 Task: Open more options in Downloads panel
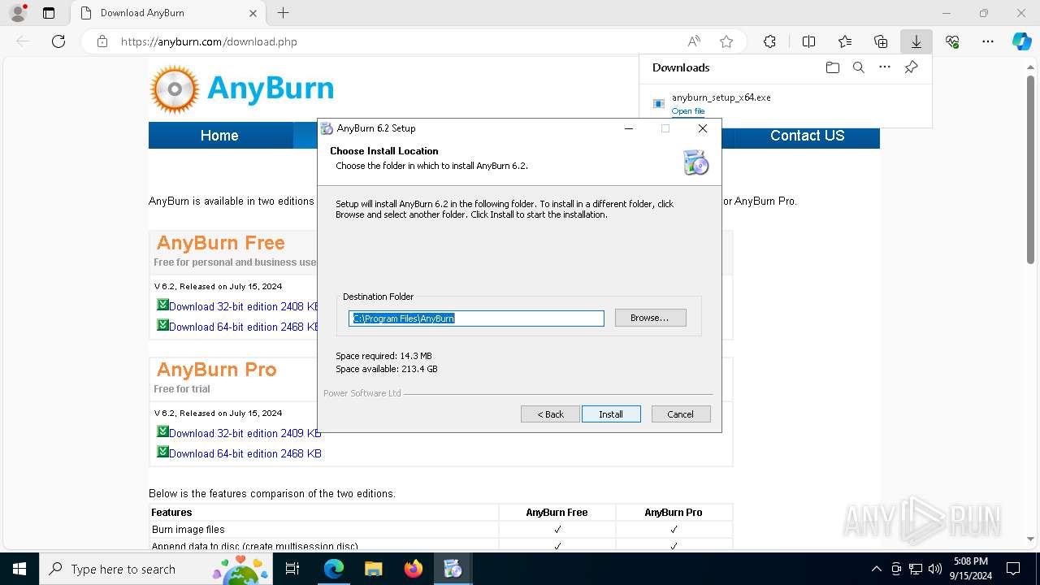point(885,67)
